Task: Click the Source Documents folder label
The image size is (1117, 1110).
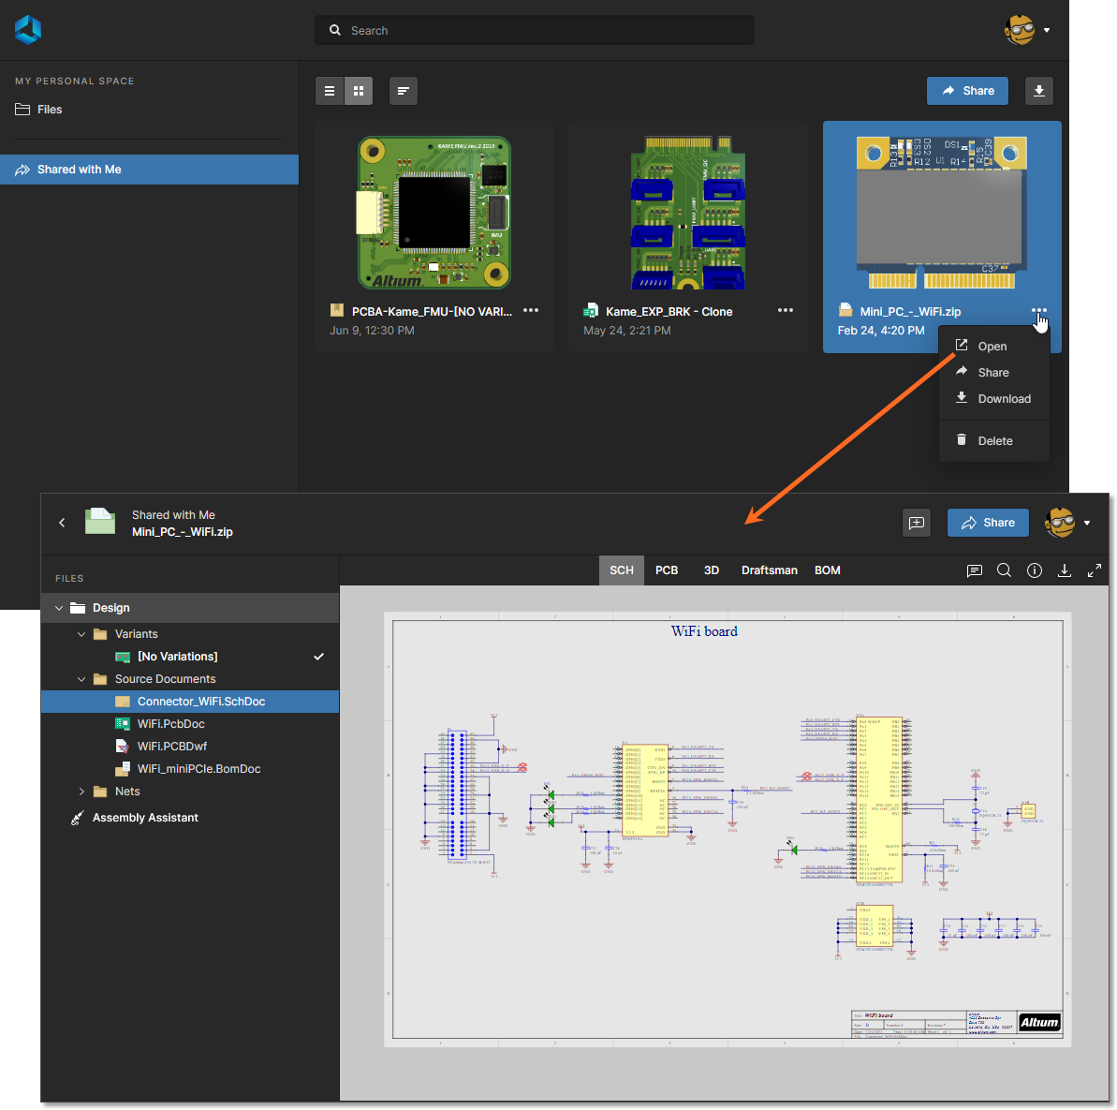Action: 166,679
